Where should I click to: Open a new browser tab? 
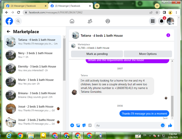[x=97, y=6]
